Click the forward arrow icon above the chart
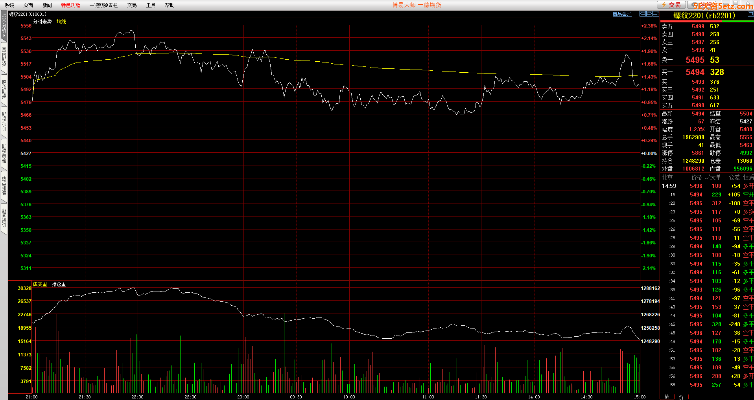The width and height of the screenshot is (754, 400). (x=649, y=14)
